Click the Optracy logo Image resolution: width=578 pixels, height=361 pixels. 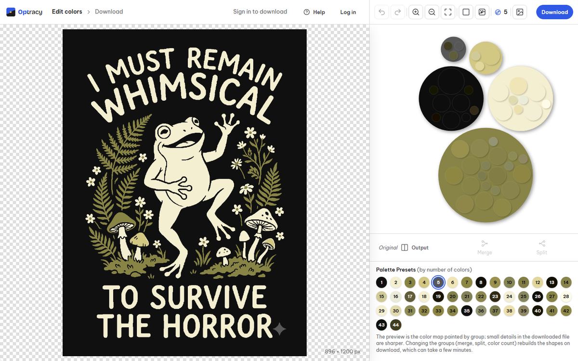coord(24,12)
